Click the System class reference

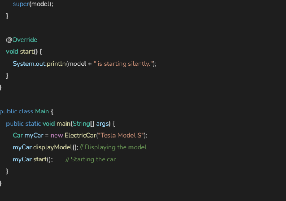tap(23, 64)
